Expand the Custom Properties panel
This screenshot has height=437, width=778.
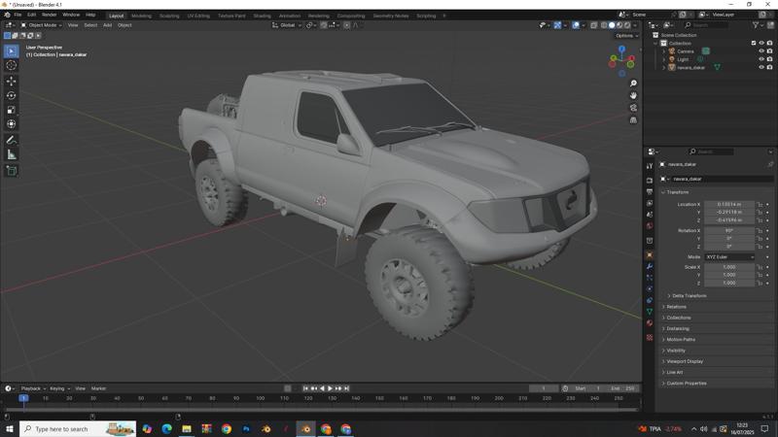(687, 383)
